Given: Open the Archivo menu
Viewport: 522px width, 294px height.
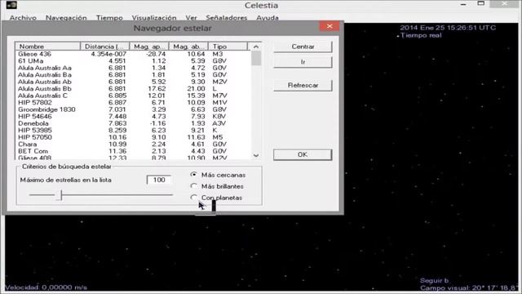Looking at the screenshot, I should pyautogui.click(x=23, y=18).
